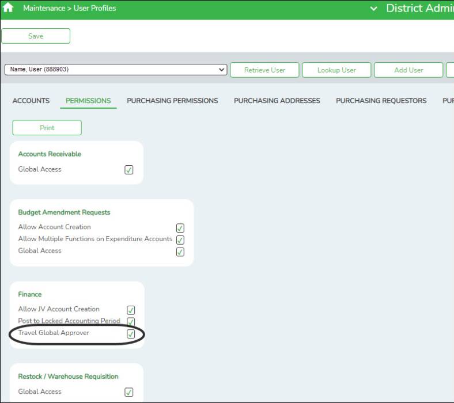Click the Add User button
This screenshot has height=403, width=454.
(408, 70)
